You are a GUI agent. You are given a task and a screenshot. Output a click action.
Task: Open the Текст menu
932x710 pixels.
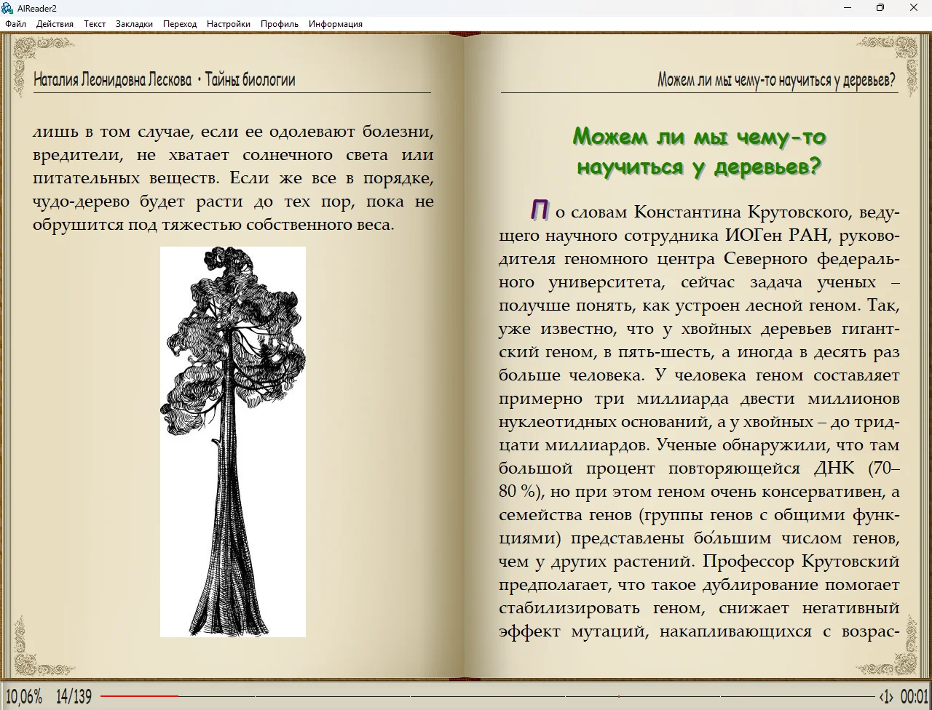point(95,24)
